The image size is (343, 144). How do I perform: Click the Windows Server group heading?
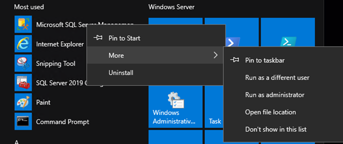coord(171,7)
